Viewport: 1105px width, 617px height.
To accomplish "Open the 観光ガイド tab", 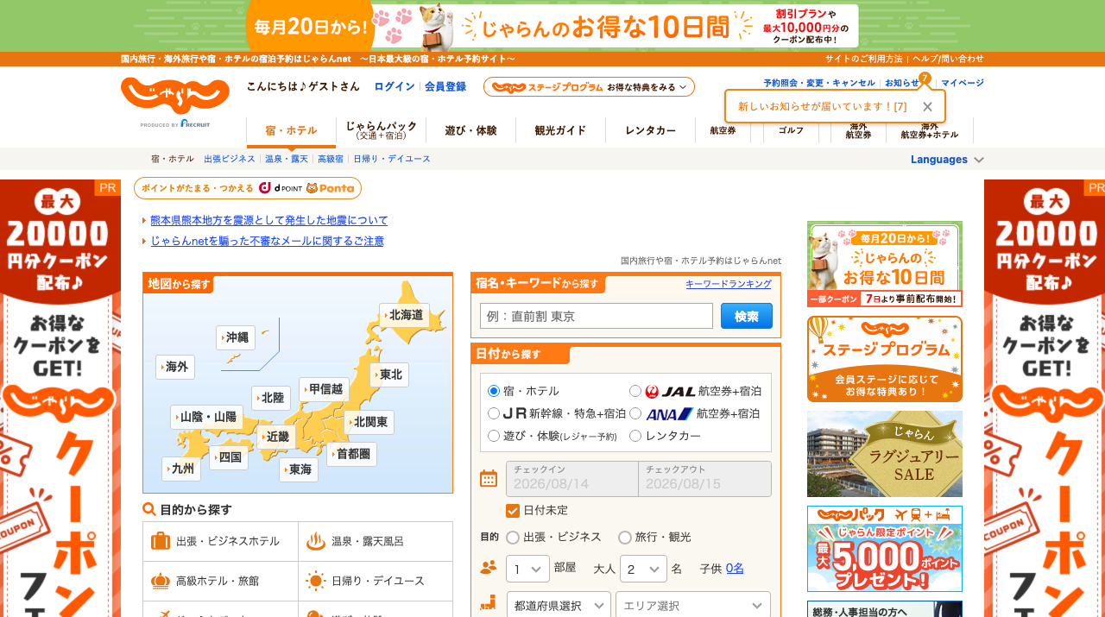I will tap(560, 130).
